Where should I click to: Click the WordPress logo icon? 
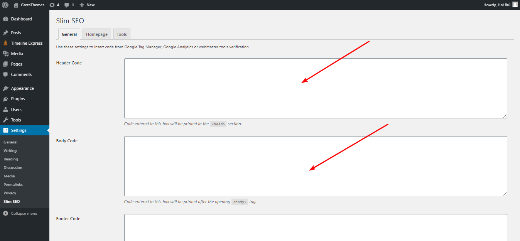(x=5, y=5)
